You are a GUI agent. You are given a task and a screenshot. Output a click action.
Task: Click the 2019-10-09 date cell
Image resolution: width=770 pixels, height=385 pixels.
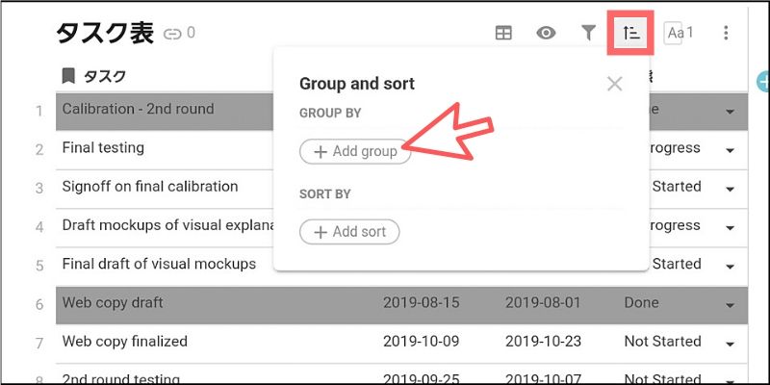click(422, 342)
